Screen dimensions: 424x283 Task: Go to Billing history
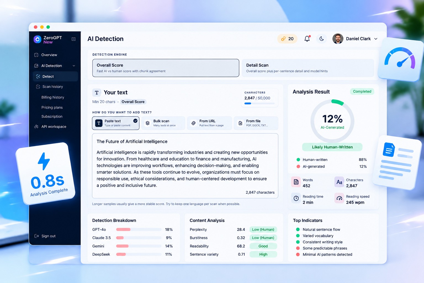pos(53,97)
